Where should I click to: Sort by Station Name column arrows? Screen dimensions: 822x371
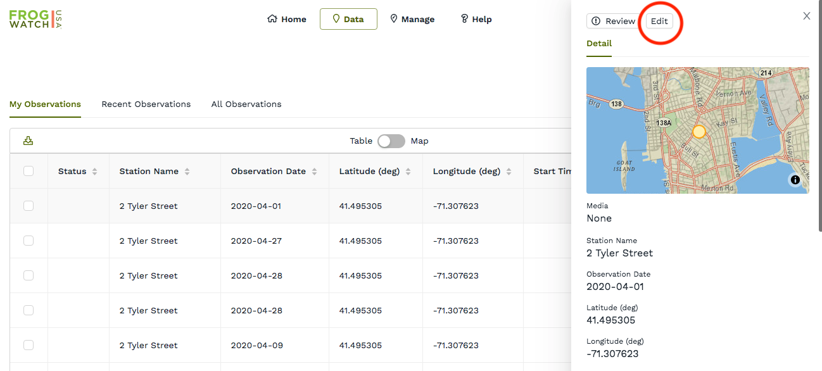pos(187,172)
